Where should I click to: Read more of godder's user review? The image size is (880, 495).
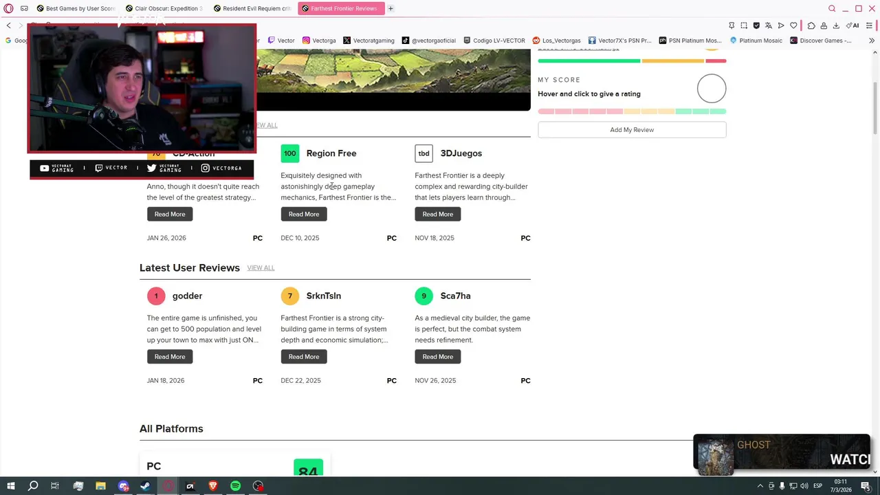point(170,356)
